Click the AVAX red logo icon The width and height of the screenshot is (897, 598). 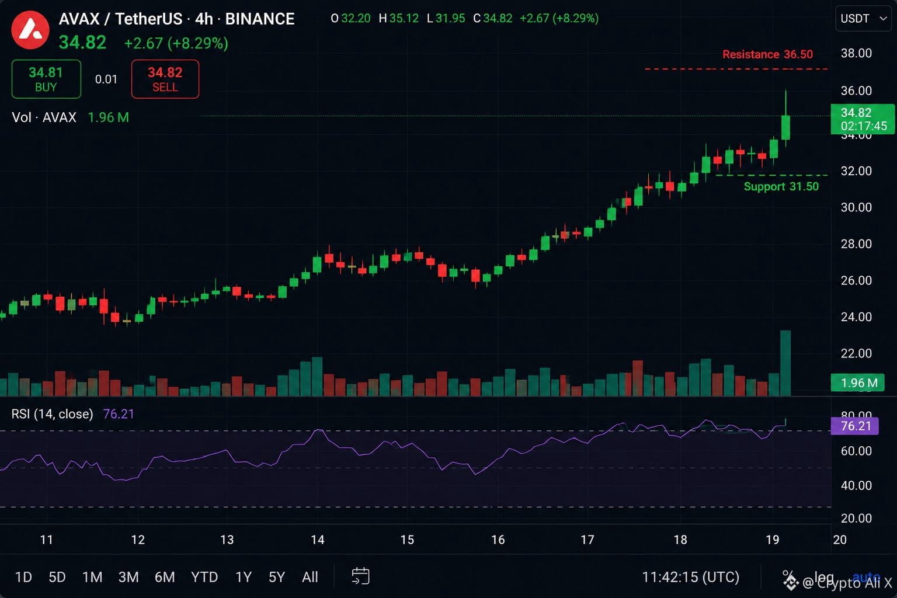pos(30,30)
